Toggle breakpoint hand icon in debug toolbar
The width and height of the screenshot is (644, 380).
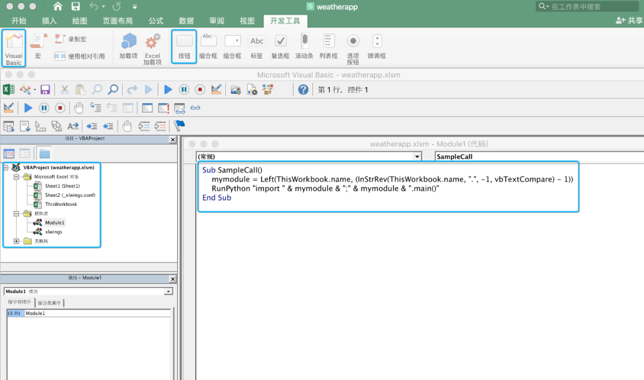coord(79,107)
